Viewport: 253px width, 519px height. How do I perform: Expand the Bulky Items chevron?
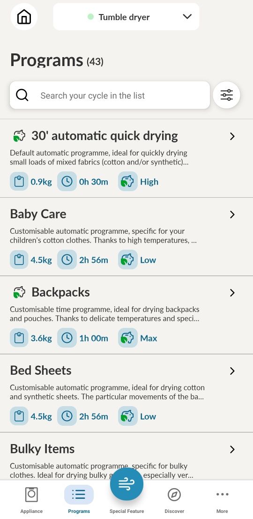pos(232,450)
